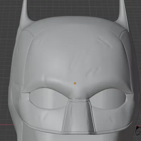Viewport: 141px width, 141px height.
Task: Select the camera wireframe object beside the cowl
Action: click(x=138, y=130)
